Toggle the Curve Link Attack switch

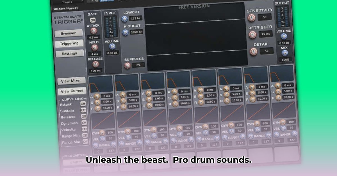[83, 104]
